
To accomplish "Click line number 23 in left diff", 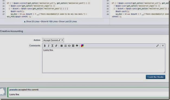I will click(x=4, y=3).
